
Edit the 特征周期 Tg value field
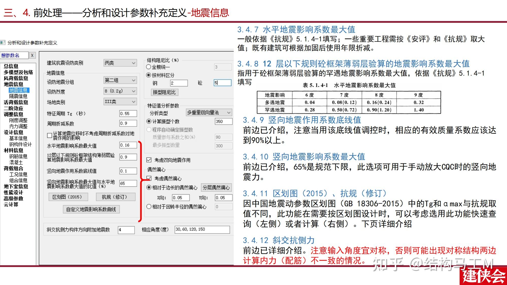(x=128, y=113)
